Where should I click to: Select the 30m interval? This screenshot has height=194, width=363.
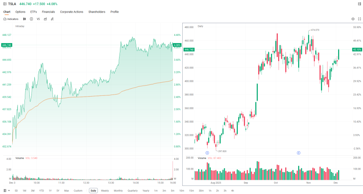201,191
